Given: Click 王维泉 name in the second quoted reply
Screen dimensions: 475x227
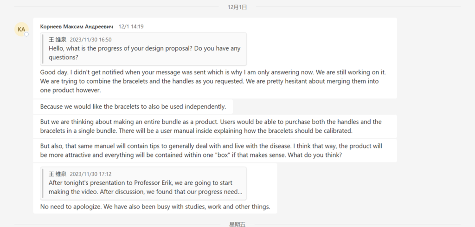Looking at the screenshot, I should [58, 174].
